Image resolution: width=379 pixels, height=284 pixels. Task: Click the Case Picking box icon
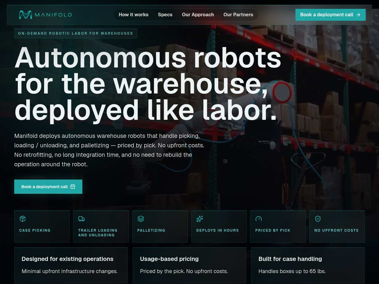23,219
